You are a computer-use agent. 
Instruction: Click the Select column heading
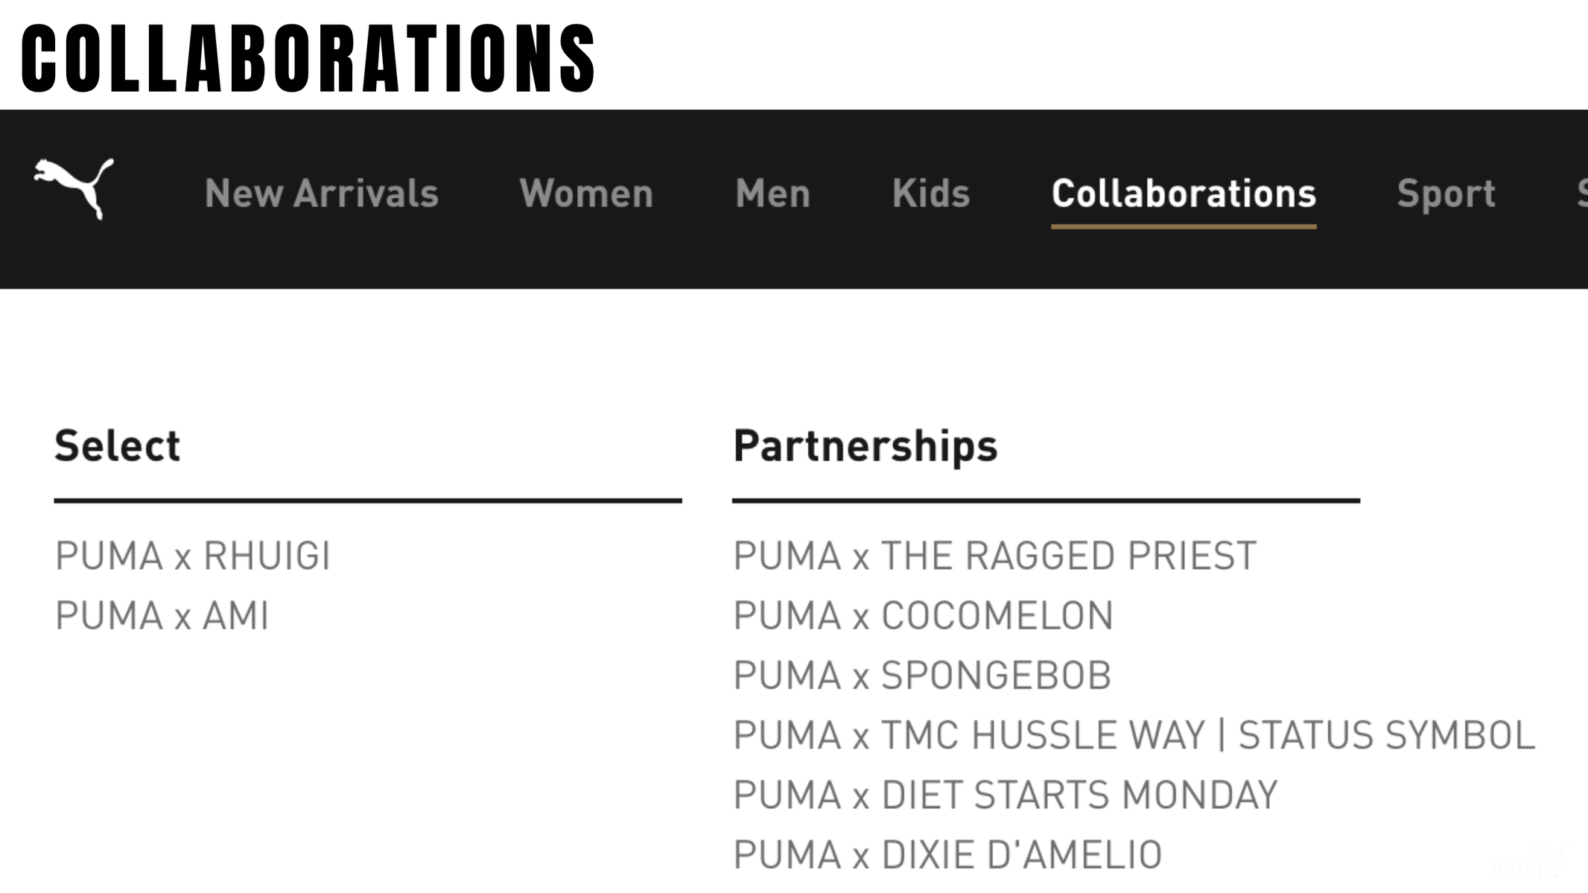118,446
